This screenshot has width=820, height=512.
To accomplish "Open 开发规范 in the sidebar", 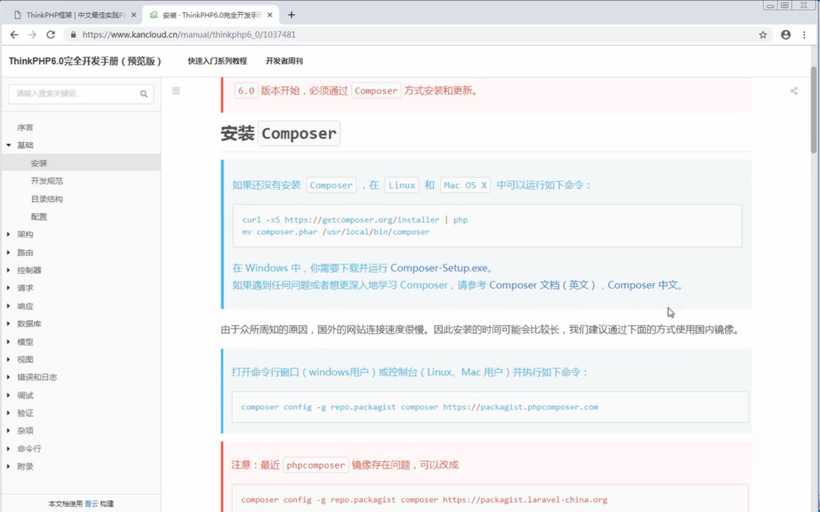I will point(47,181).
